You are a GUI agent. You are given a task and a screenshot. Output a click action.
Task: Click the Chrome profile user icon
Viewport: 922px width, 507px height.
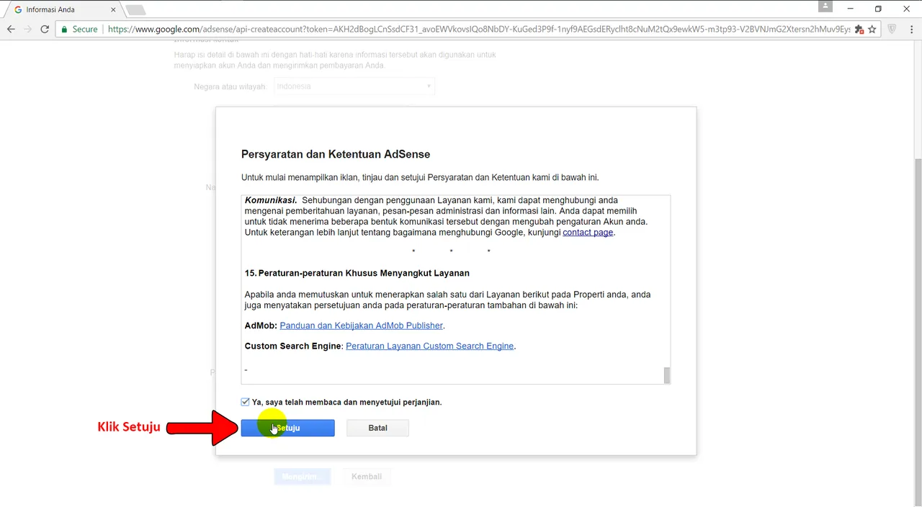pos(825,6)
